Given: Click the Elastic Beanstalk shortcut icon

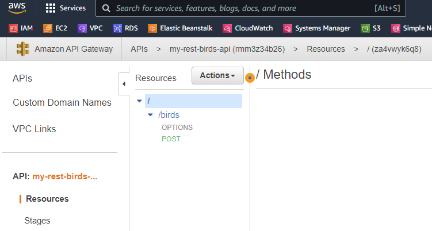Looking at the screenshot, I should (x=152, y=28).
